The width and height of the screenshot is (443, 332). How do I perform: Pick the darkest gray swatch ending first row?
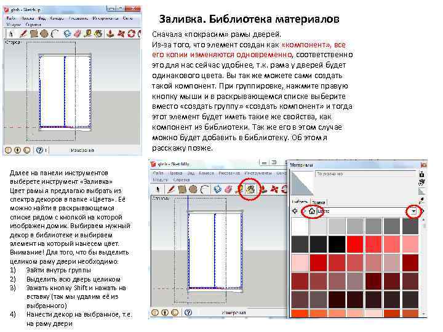click(x=410, y=226)
